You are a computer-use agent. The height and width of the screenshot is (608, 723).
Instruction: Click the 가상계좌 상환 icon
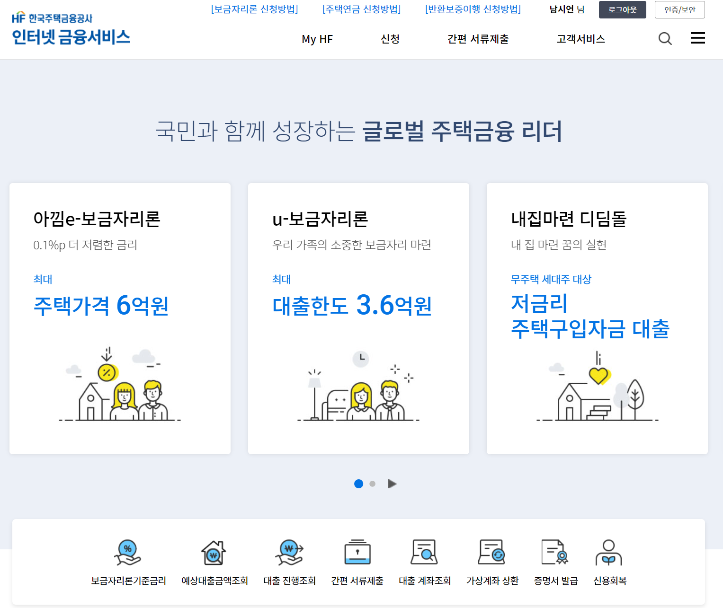492,552
